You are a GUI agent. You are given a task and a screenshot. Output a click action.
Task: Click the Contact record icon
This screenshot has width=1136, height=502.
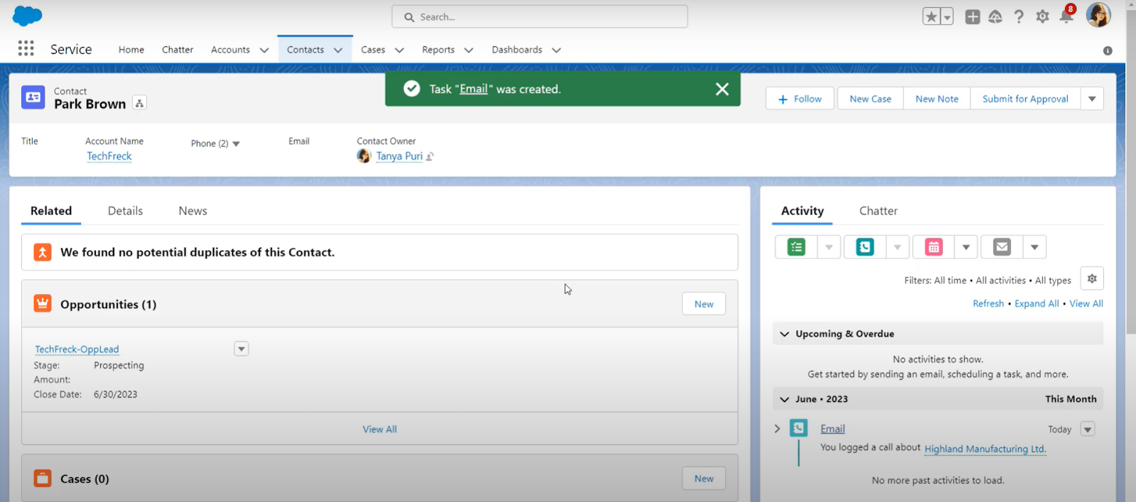click(x=33, y=97)
